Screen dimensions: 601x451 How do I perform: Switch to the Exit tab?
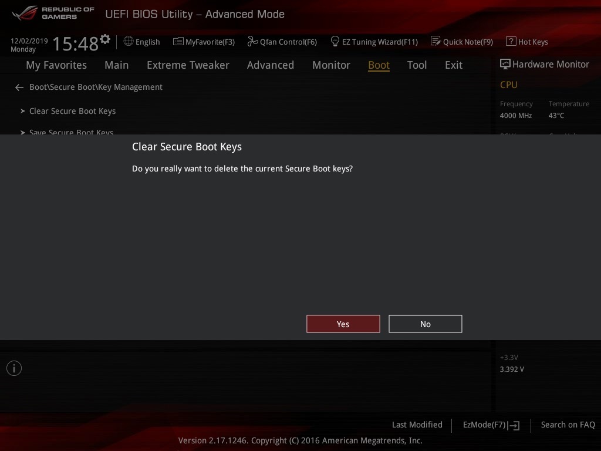click(454, 65)
